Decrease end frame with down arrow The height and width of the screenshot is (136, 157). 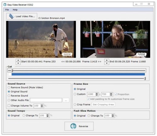point(107,63)
